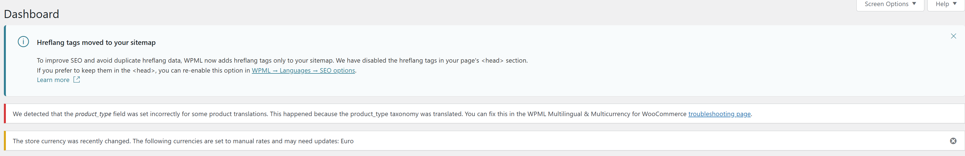
Task: Click the 'We detected that the' error text
Action: pos(43,114)
